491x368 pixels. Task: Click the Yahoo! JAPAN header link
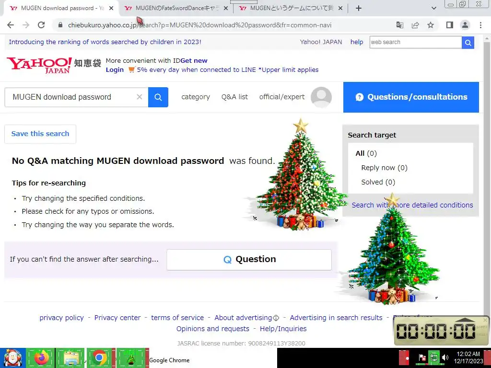321,42
